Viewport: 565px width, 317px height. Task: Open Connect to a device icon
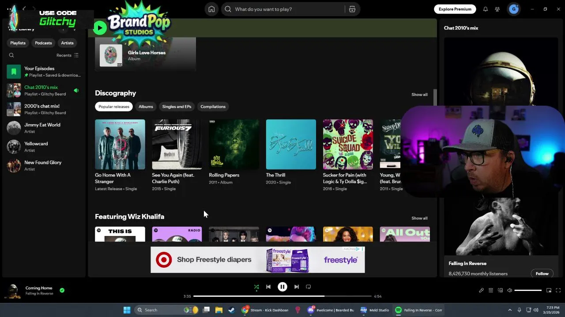point(500,291)
